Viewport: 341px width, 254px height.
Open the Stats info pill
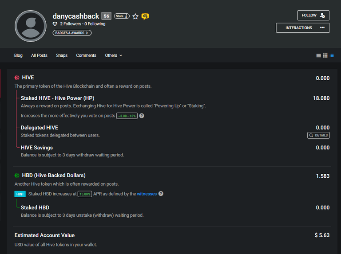[122, 16]
